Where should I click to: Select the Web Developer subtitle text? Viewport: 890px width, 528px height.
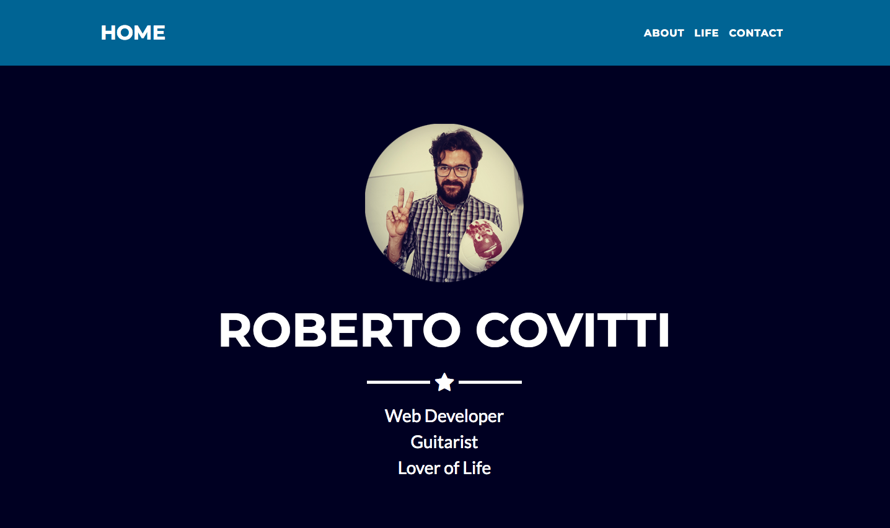(x=444, y=416)
